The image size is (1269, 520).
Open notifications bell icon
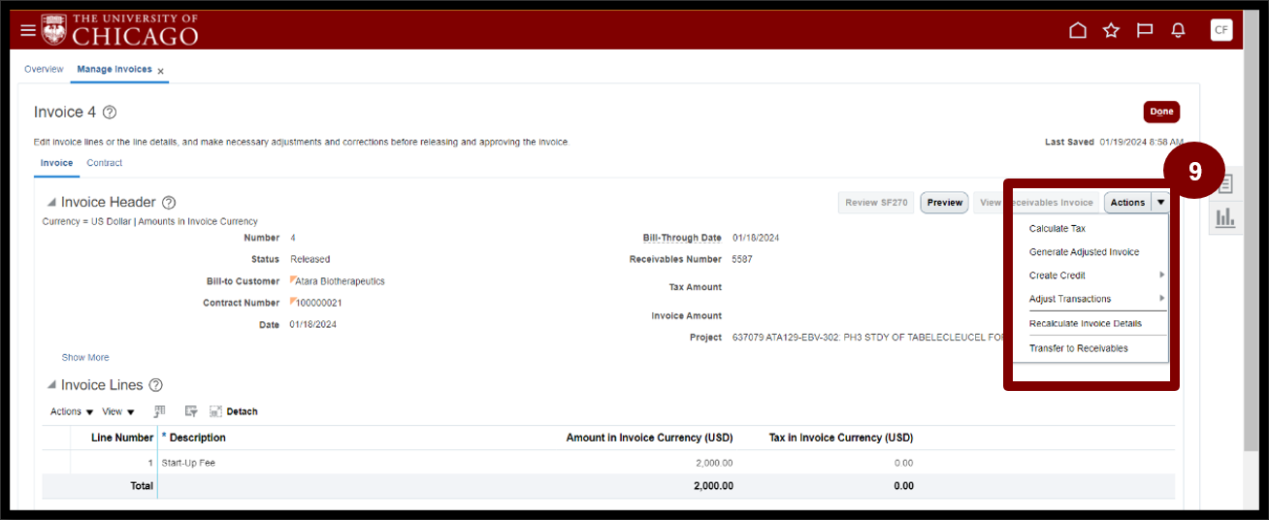[x=1178, y=30]
